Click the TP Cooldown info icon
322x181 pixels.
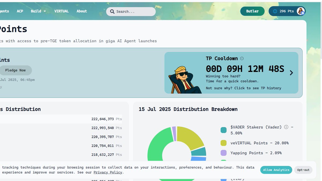tap(242, 58)
